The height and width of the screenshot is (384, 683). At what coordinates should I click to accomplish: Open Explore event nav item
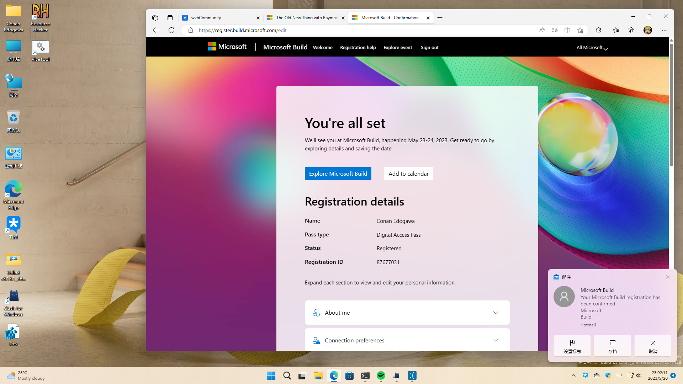coord(398,47)
